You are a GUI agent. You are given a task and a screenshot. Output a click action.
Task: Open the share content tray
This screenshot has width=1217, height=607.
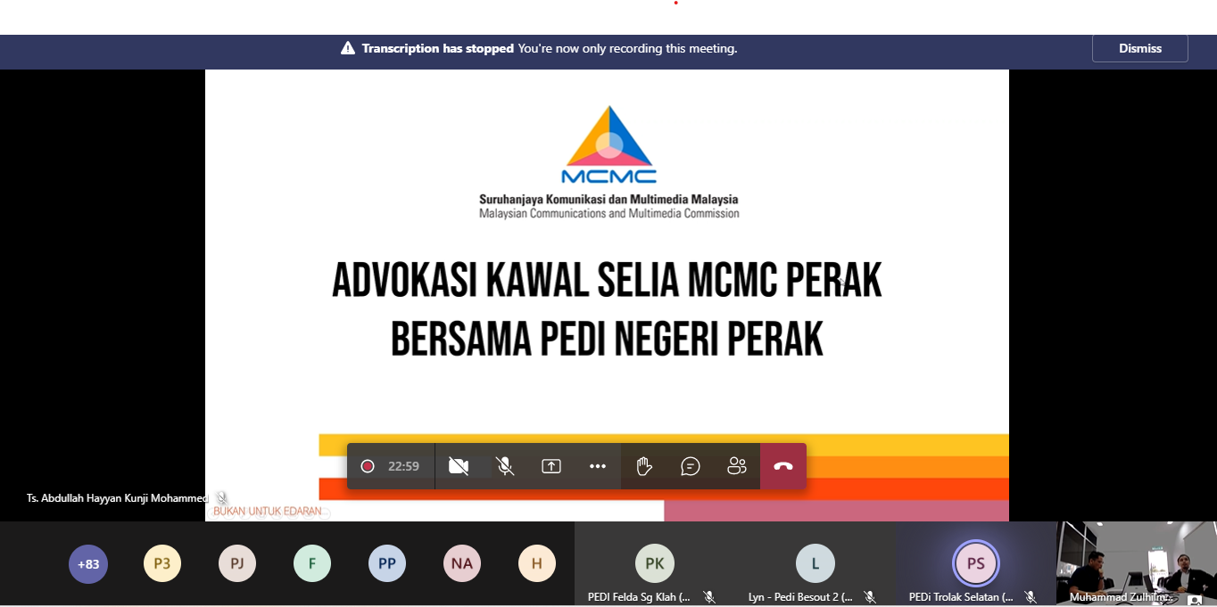coord(551,466)
